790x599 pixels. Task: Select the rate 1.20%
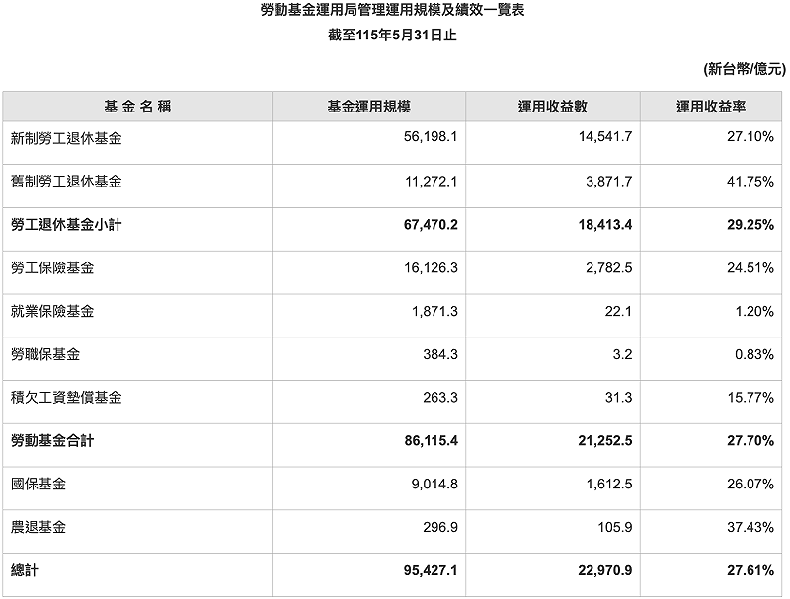[x=754, y=311]
